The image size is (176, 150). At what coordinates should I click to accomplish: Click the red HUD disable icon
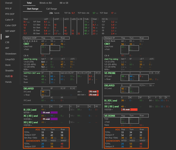(12, 76)
